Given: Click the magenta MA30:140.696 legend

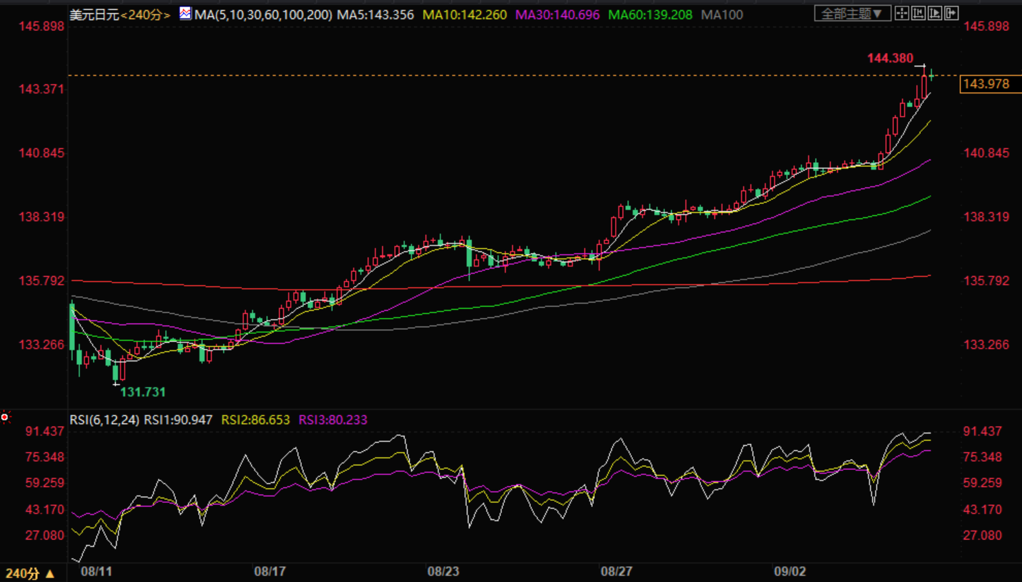Looking at the screenshot, I should click(557, 14).
